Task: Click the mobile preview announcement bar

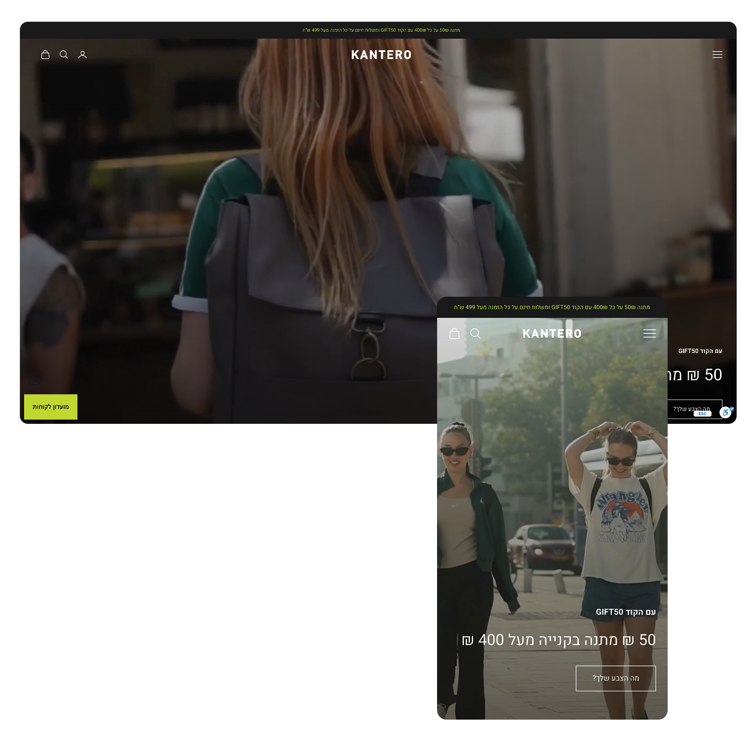Action: 552,308
